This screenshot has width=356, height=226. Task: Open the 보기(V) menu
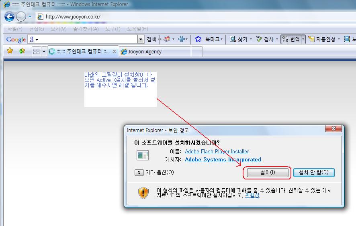pos(59,29)
